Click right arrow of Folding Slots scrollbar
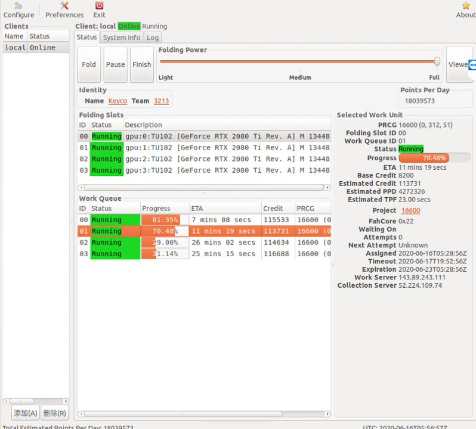This screenshot has height=429, width=476. (327, 187)
